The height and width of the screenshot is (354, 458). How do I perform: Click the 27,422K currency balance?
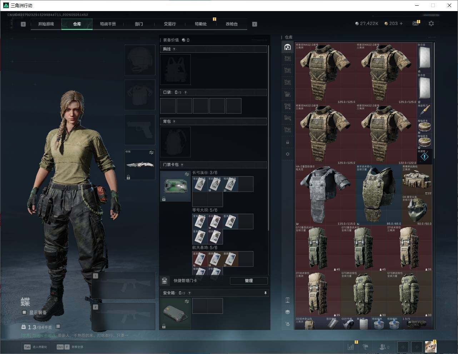[367, 24]
